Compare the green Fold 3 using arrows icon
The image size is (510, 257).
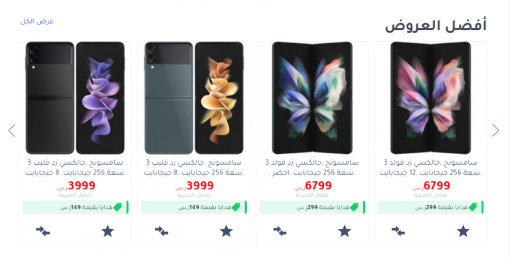point(280,231)
